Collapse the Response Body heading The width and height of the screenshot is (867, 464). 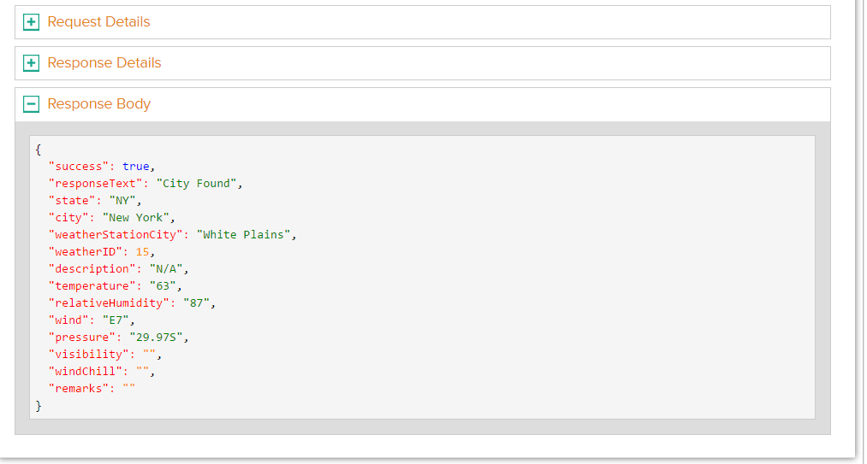coord(99,104)
